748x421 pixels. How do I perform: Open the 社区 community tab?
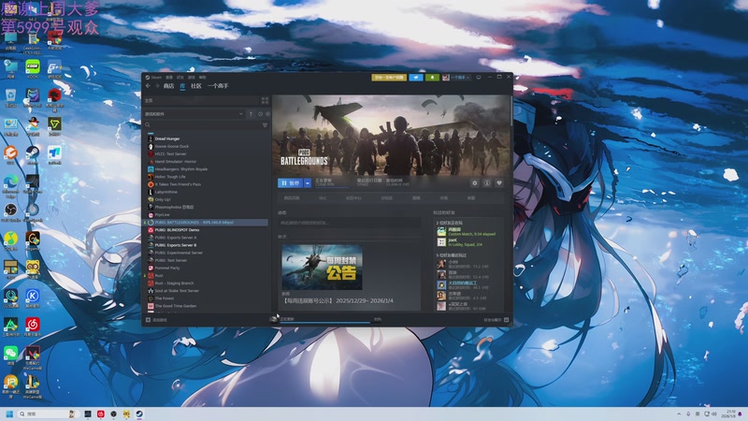196,86
